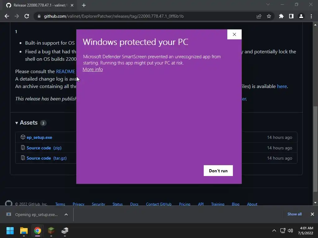Close the downloads bar

(x=312, y=214)
